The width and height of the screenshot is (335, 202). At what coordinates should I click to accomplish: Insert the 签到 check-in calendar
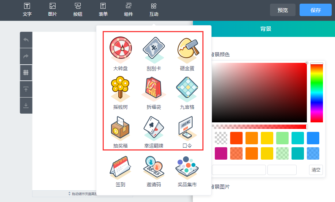tap(121, 168)
